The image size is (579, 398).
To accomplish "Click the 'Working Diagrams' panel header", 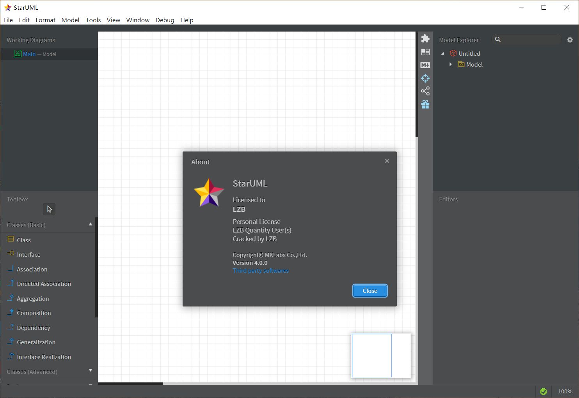I will coord(31,40).
